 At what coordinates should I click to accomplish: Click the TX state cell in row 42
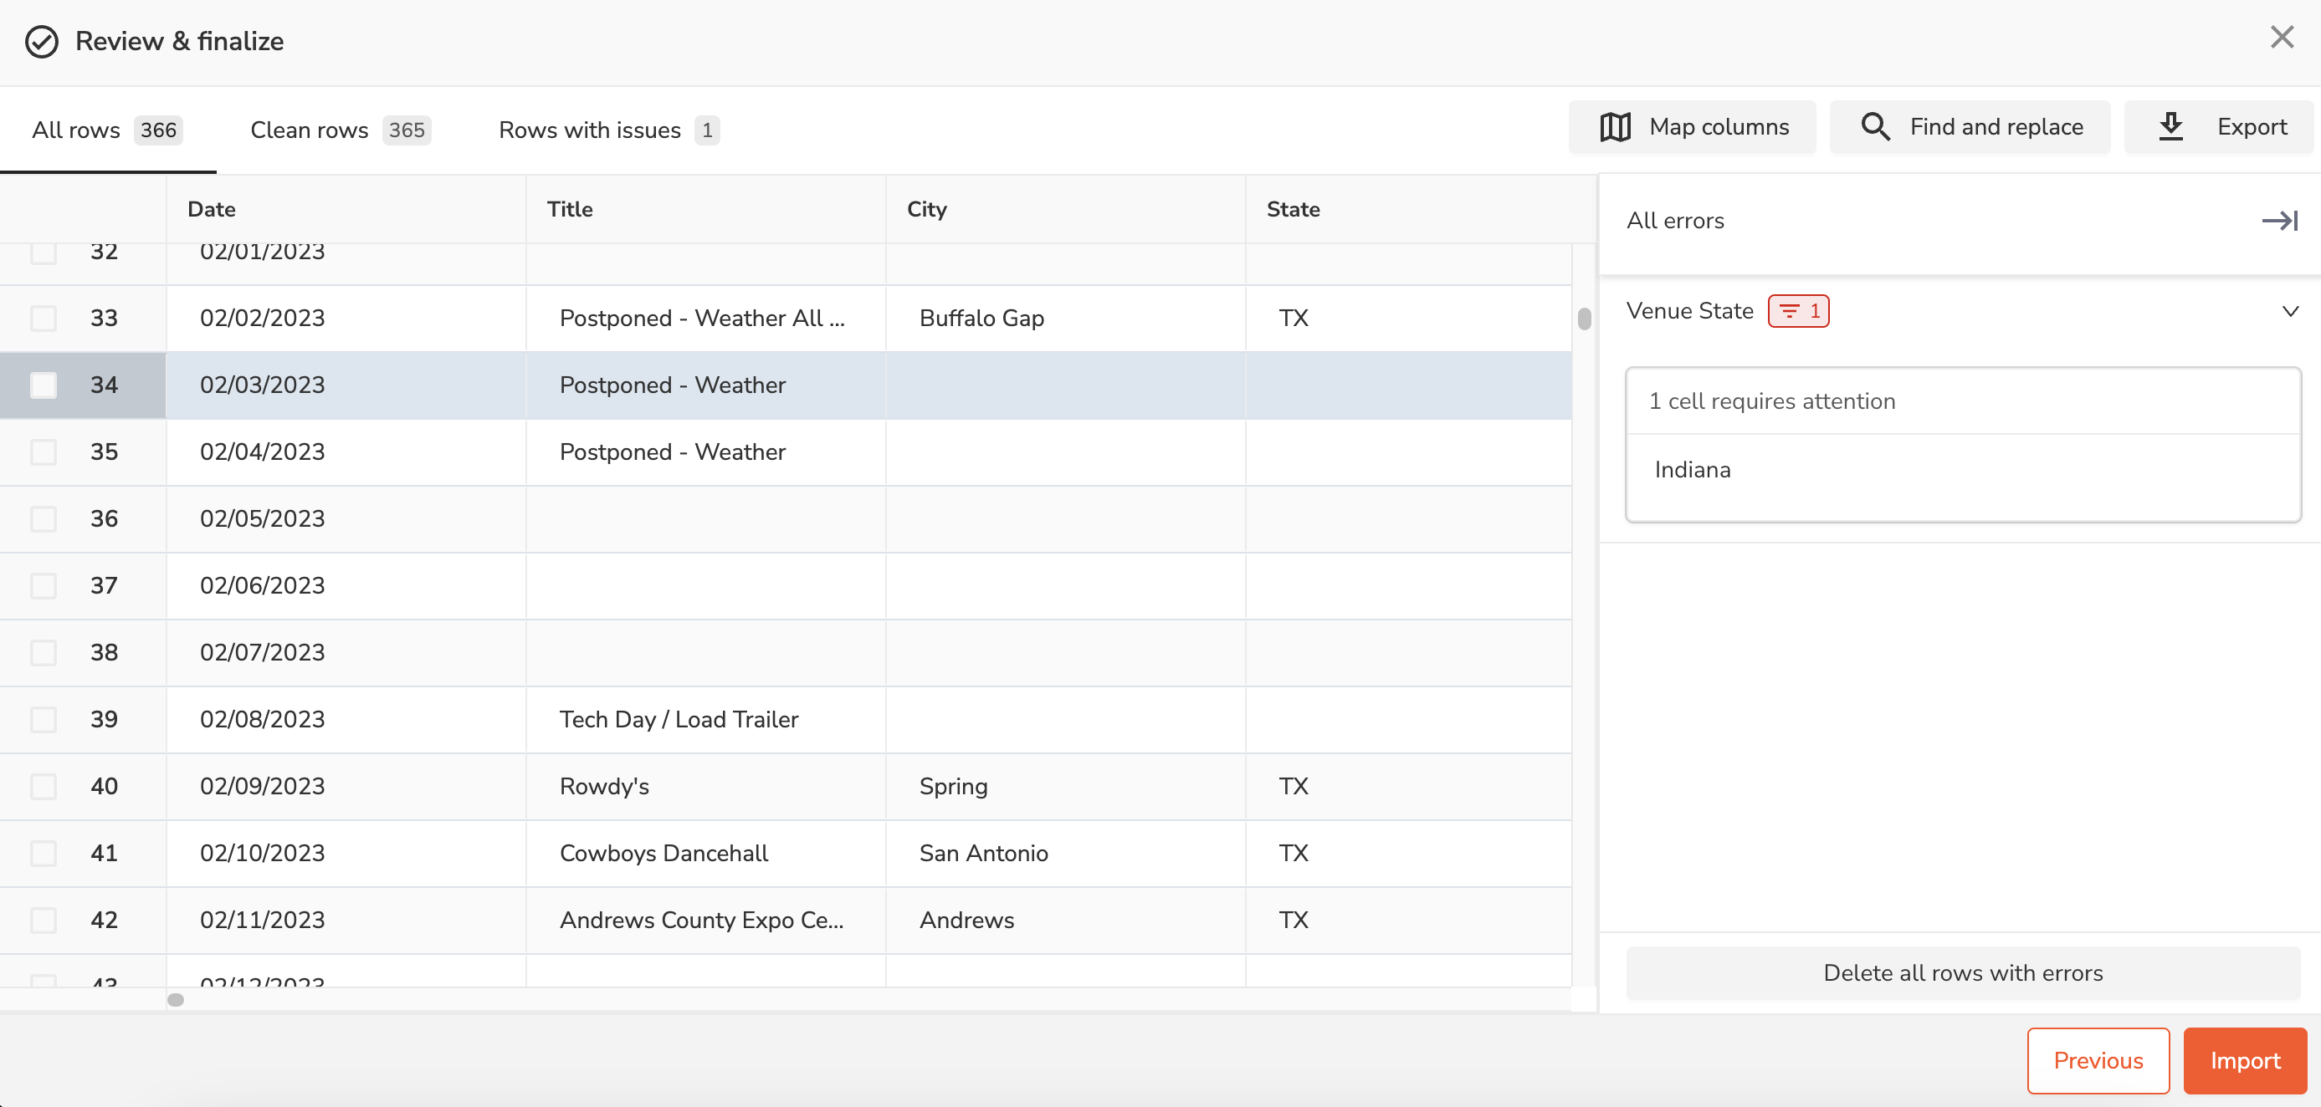pyautogui.click(x=1408, y=920)
